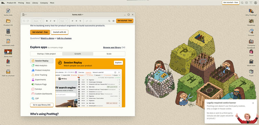Click the PostHog logo in top bar
Viewport: 259px width, 125px height.
pos(3,3)
